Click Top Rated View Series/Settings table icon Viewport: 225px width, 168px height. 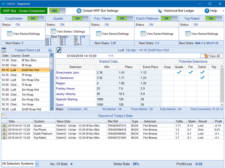click(188, 34)
